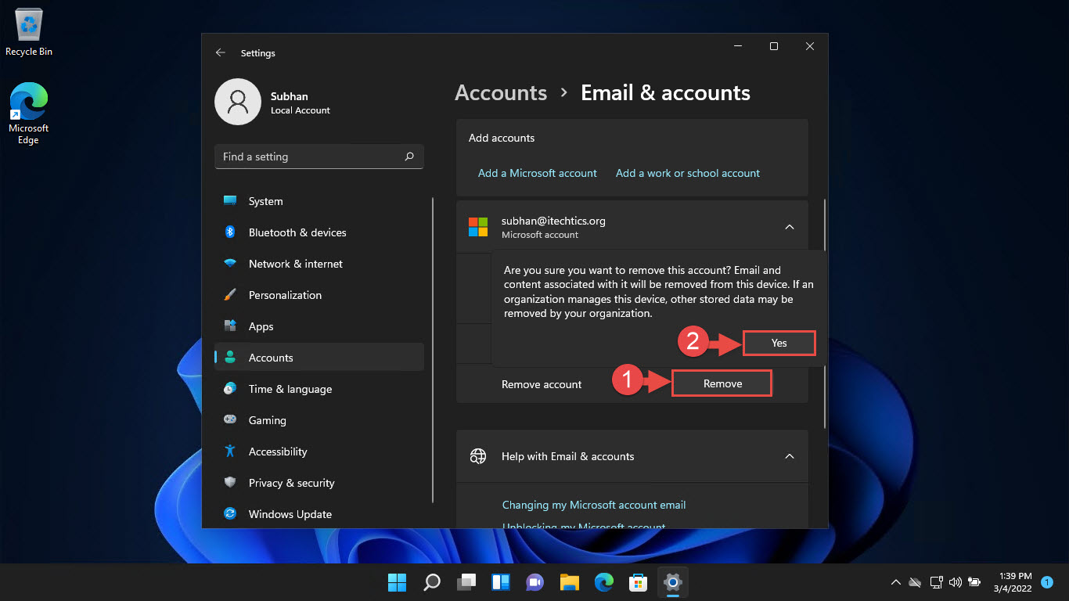Open Bluetooth & devices settings icon
The height and width of the screenshot is (601, 1069).
click(231, 232)
